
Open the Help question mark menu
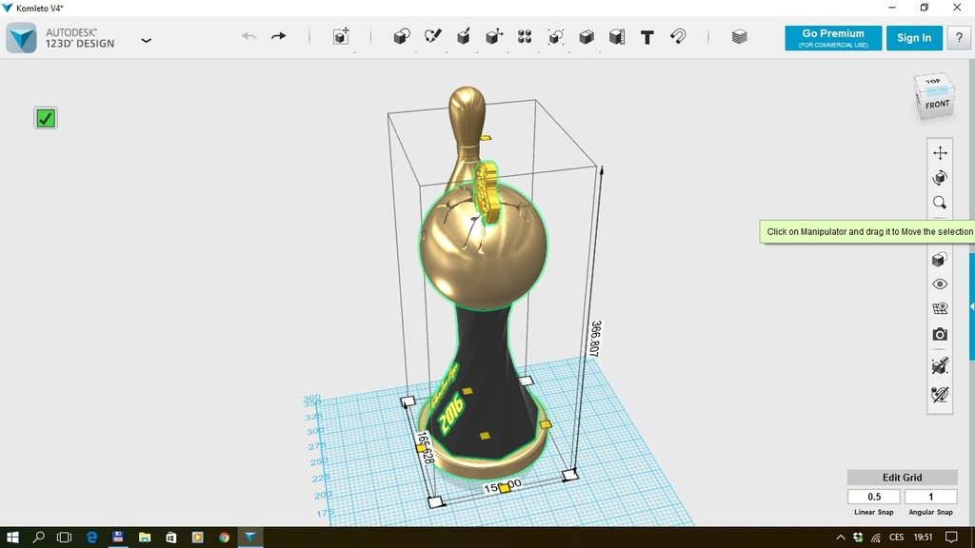[959, 38]
